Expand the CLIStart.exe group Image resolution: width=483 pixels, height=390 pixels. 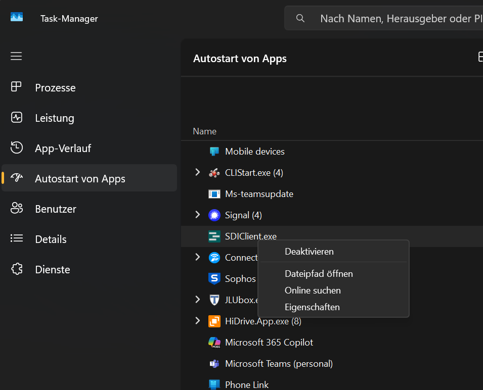(198, 173)
